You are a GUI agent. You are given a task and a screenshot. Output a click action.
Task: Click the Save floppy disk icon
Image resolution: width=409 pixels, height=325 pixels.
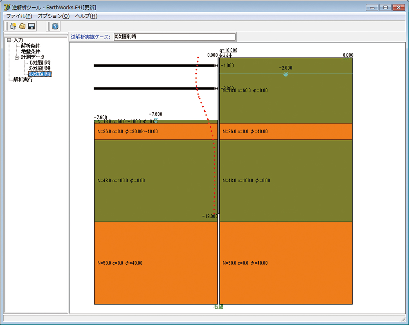tap(31, 27)
